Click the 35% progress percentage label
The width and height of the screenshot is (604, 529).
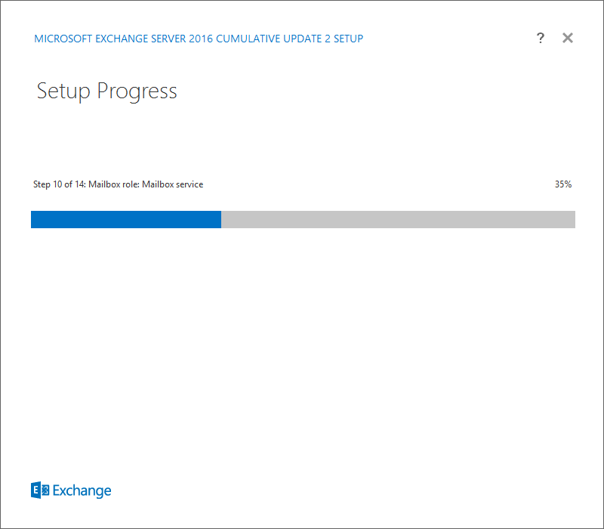point(562,184)
